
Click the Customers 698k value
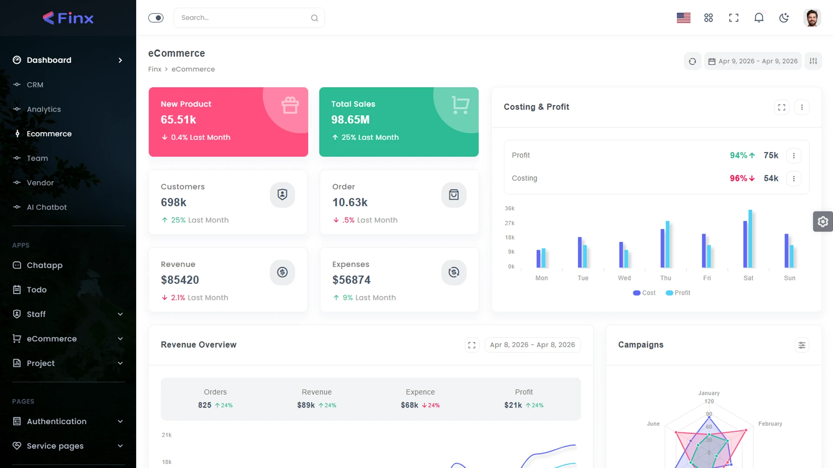coord(174,202)
